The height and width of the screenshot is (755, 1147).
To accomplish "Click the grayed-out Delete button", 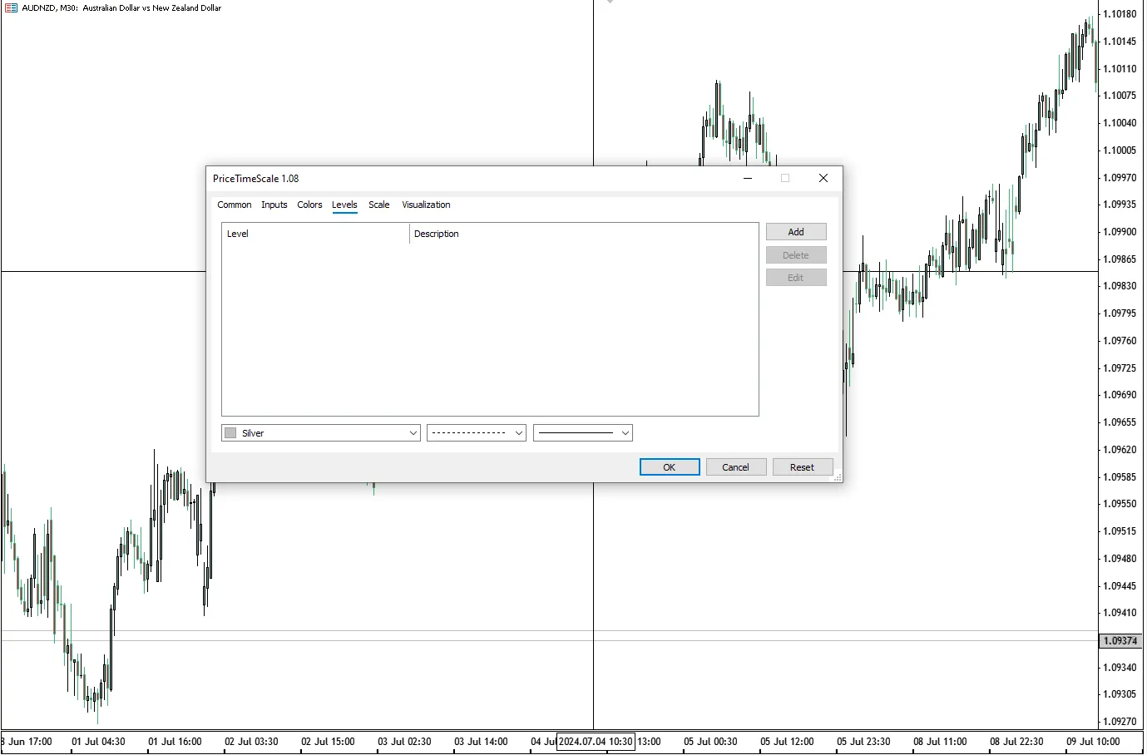I will click(796, 255).
